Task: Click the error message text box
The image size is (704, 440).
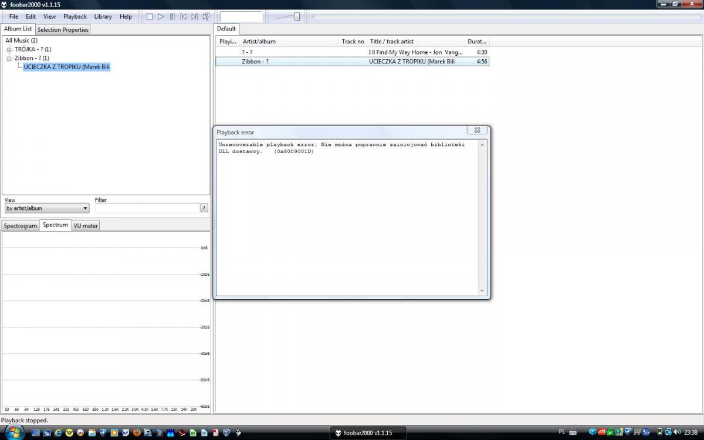Action: tap(347, 217)
